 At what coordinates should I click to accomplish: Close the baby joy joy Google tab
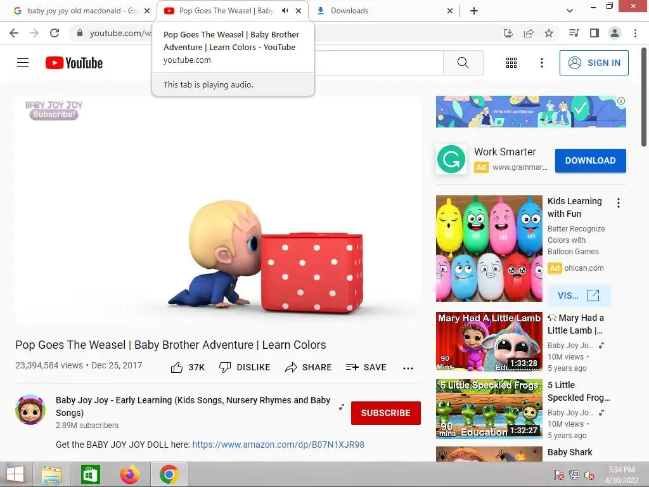click(x=147, y=11)
